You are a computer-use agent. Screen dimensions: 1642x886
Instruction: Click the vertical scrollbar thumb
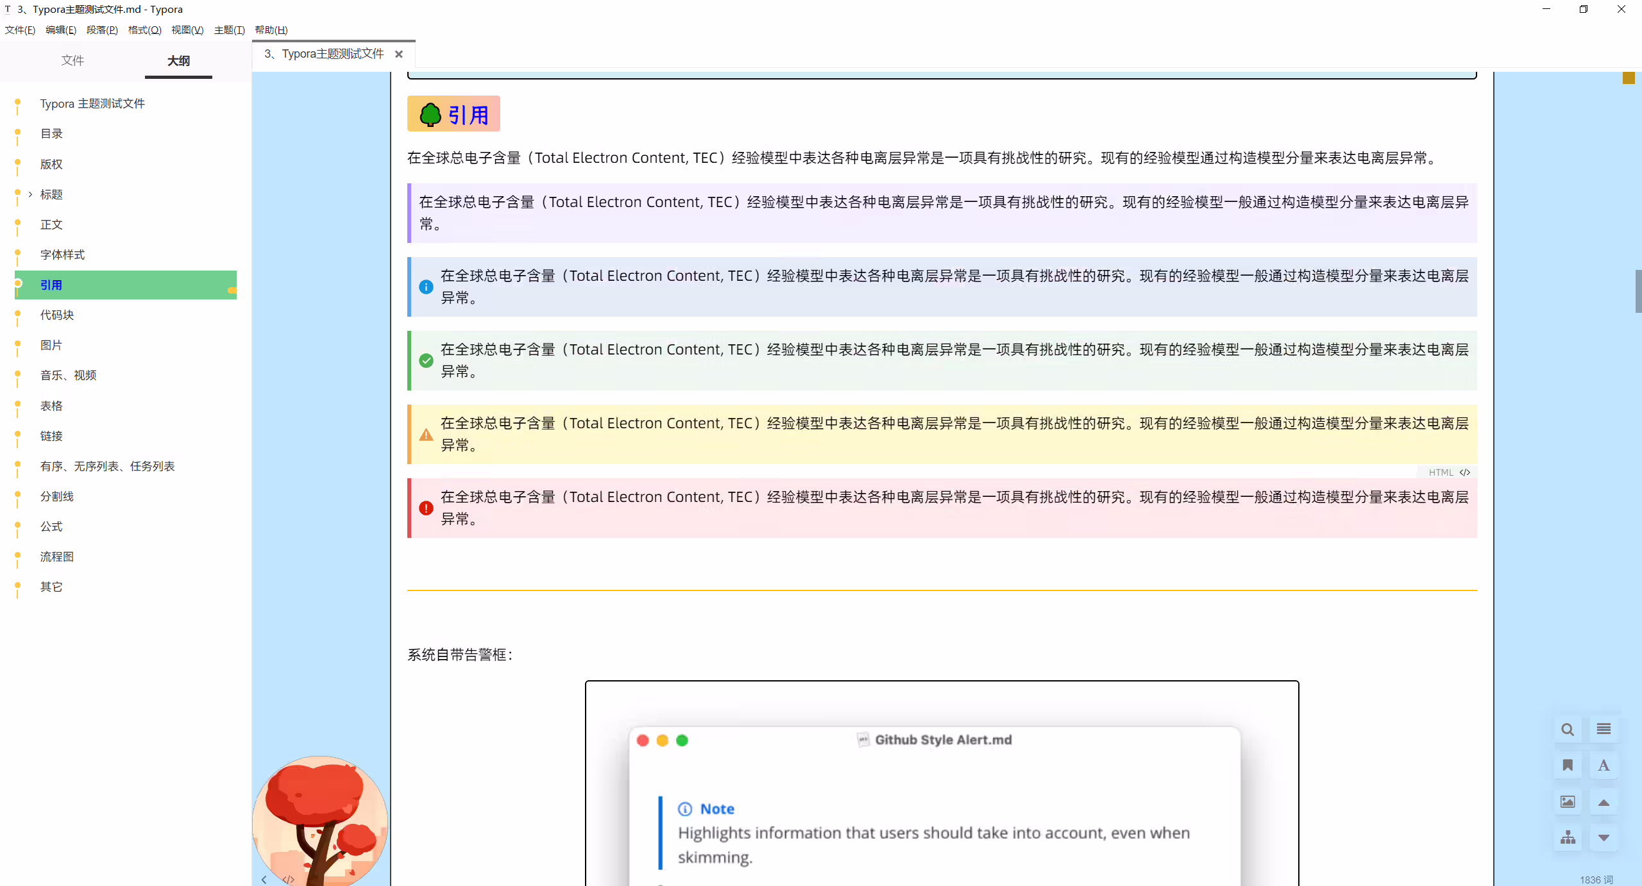point(1638,292)
